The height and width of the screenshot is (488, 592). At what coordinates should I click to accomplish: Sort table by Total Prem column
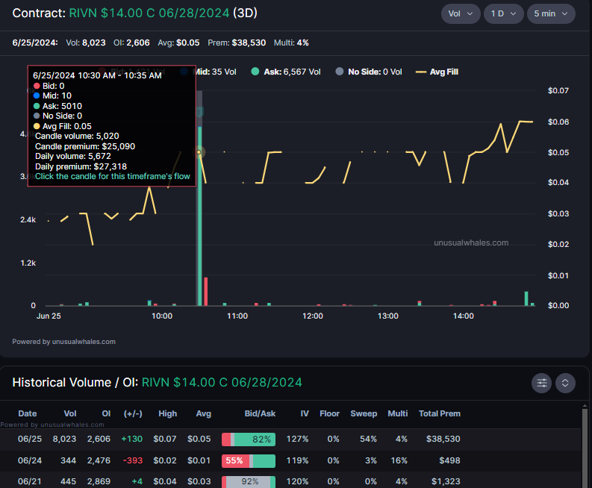point(440,413)
